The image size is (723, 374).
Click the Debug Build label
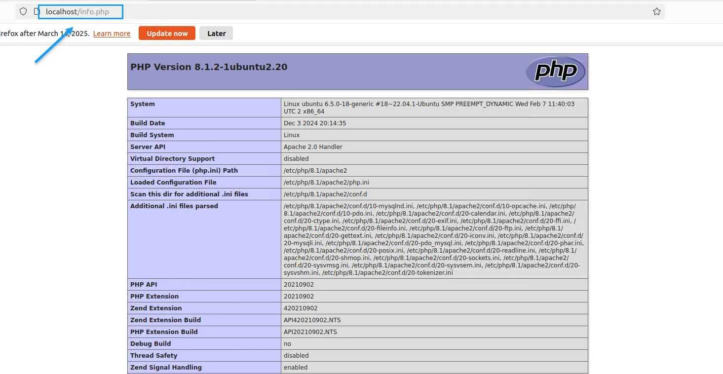click(151, 344)
